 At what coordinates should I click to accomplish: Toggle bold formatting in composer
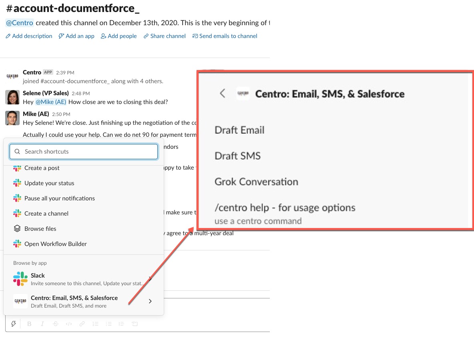[x=29, y=324]
